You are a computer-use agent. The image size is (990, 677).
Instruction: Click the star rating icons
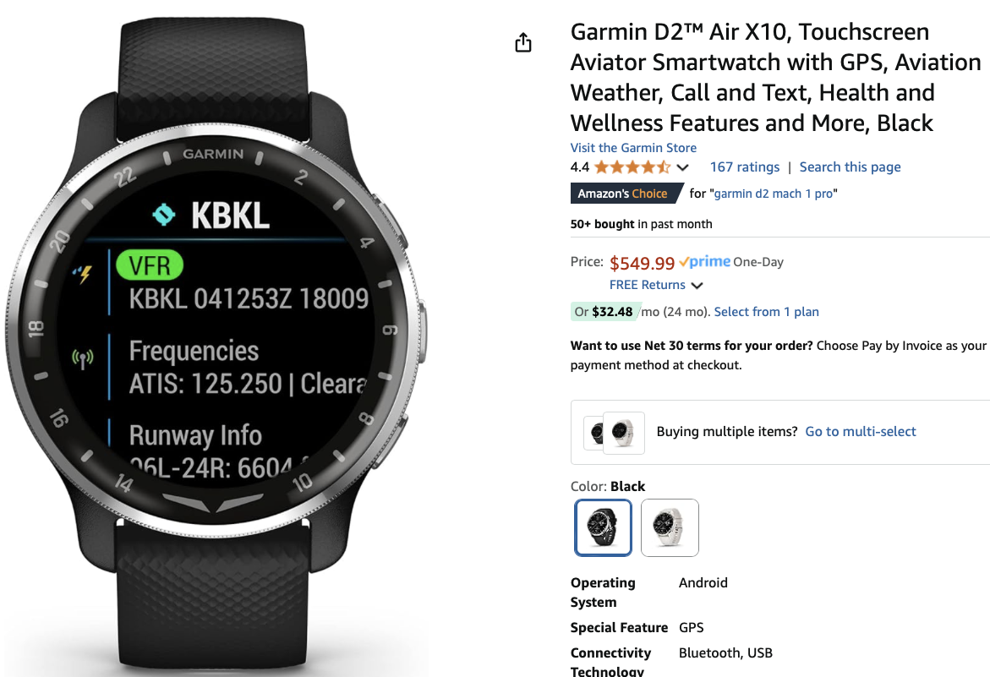632,167
